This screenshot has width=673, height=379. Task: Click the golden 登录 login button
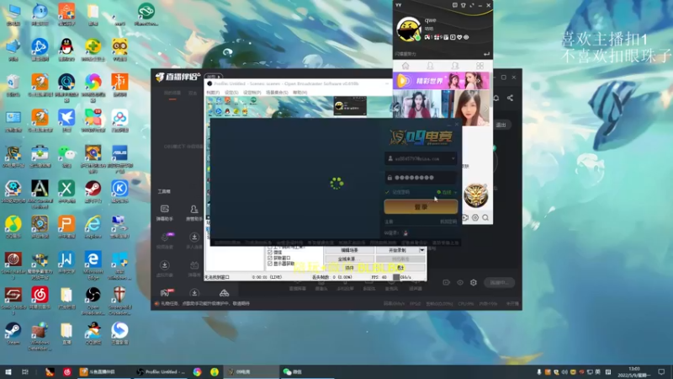[x=421, y=206]
